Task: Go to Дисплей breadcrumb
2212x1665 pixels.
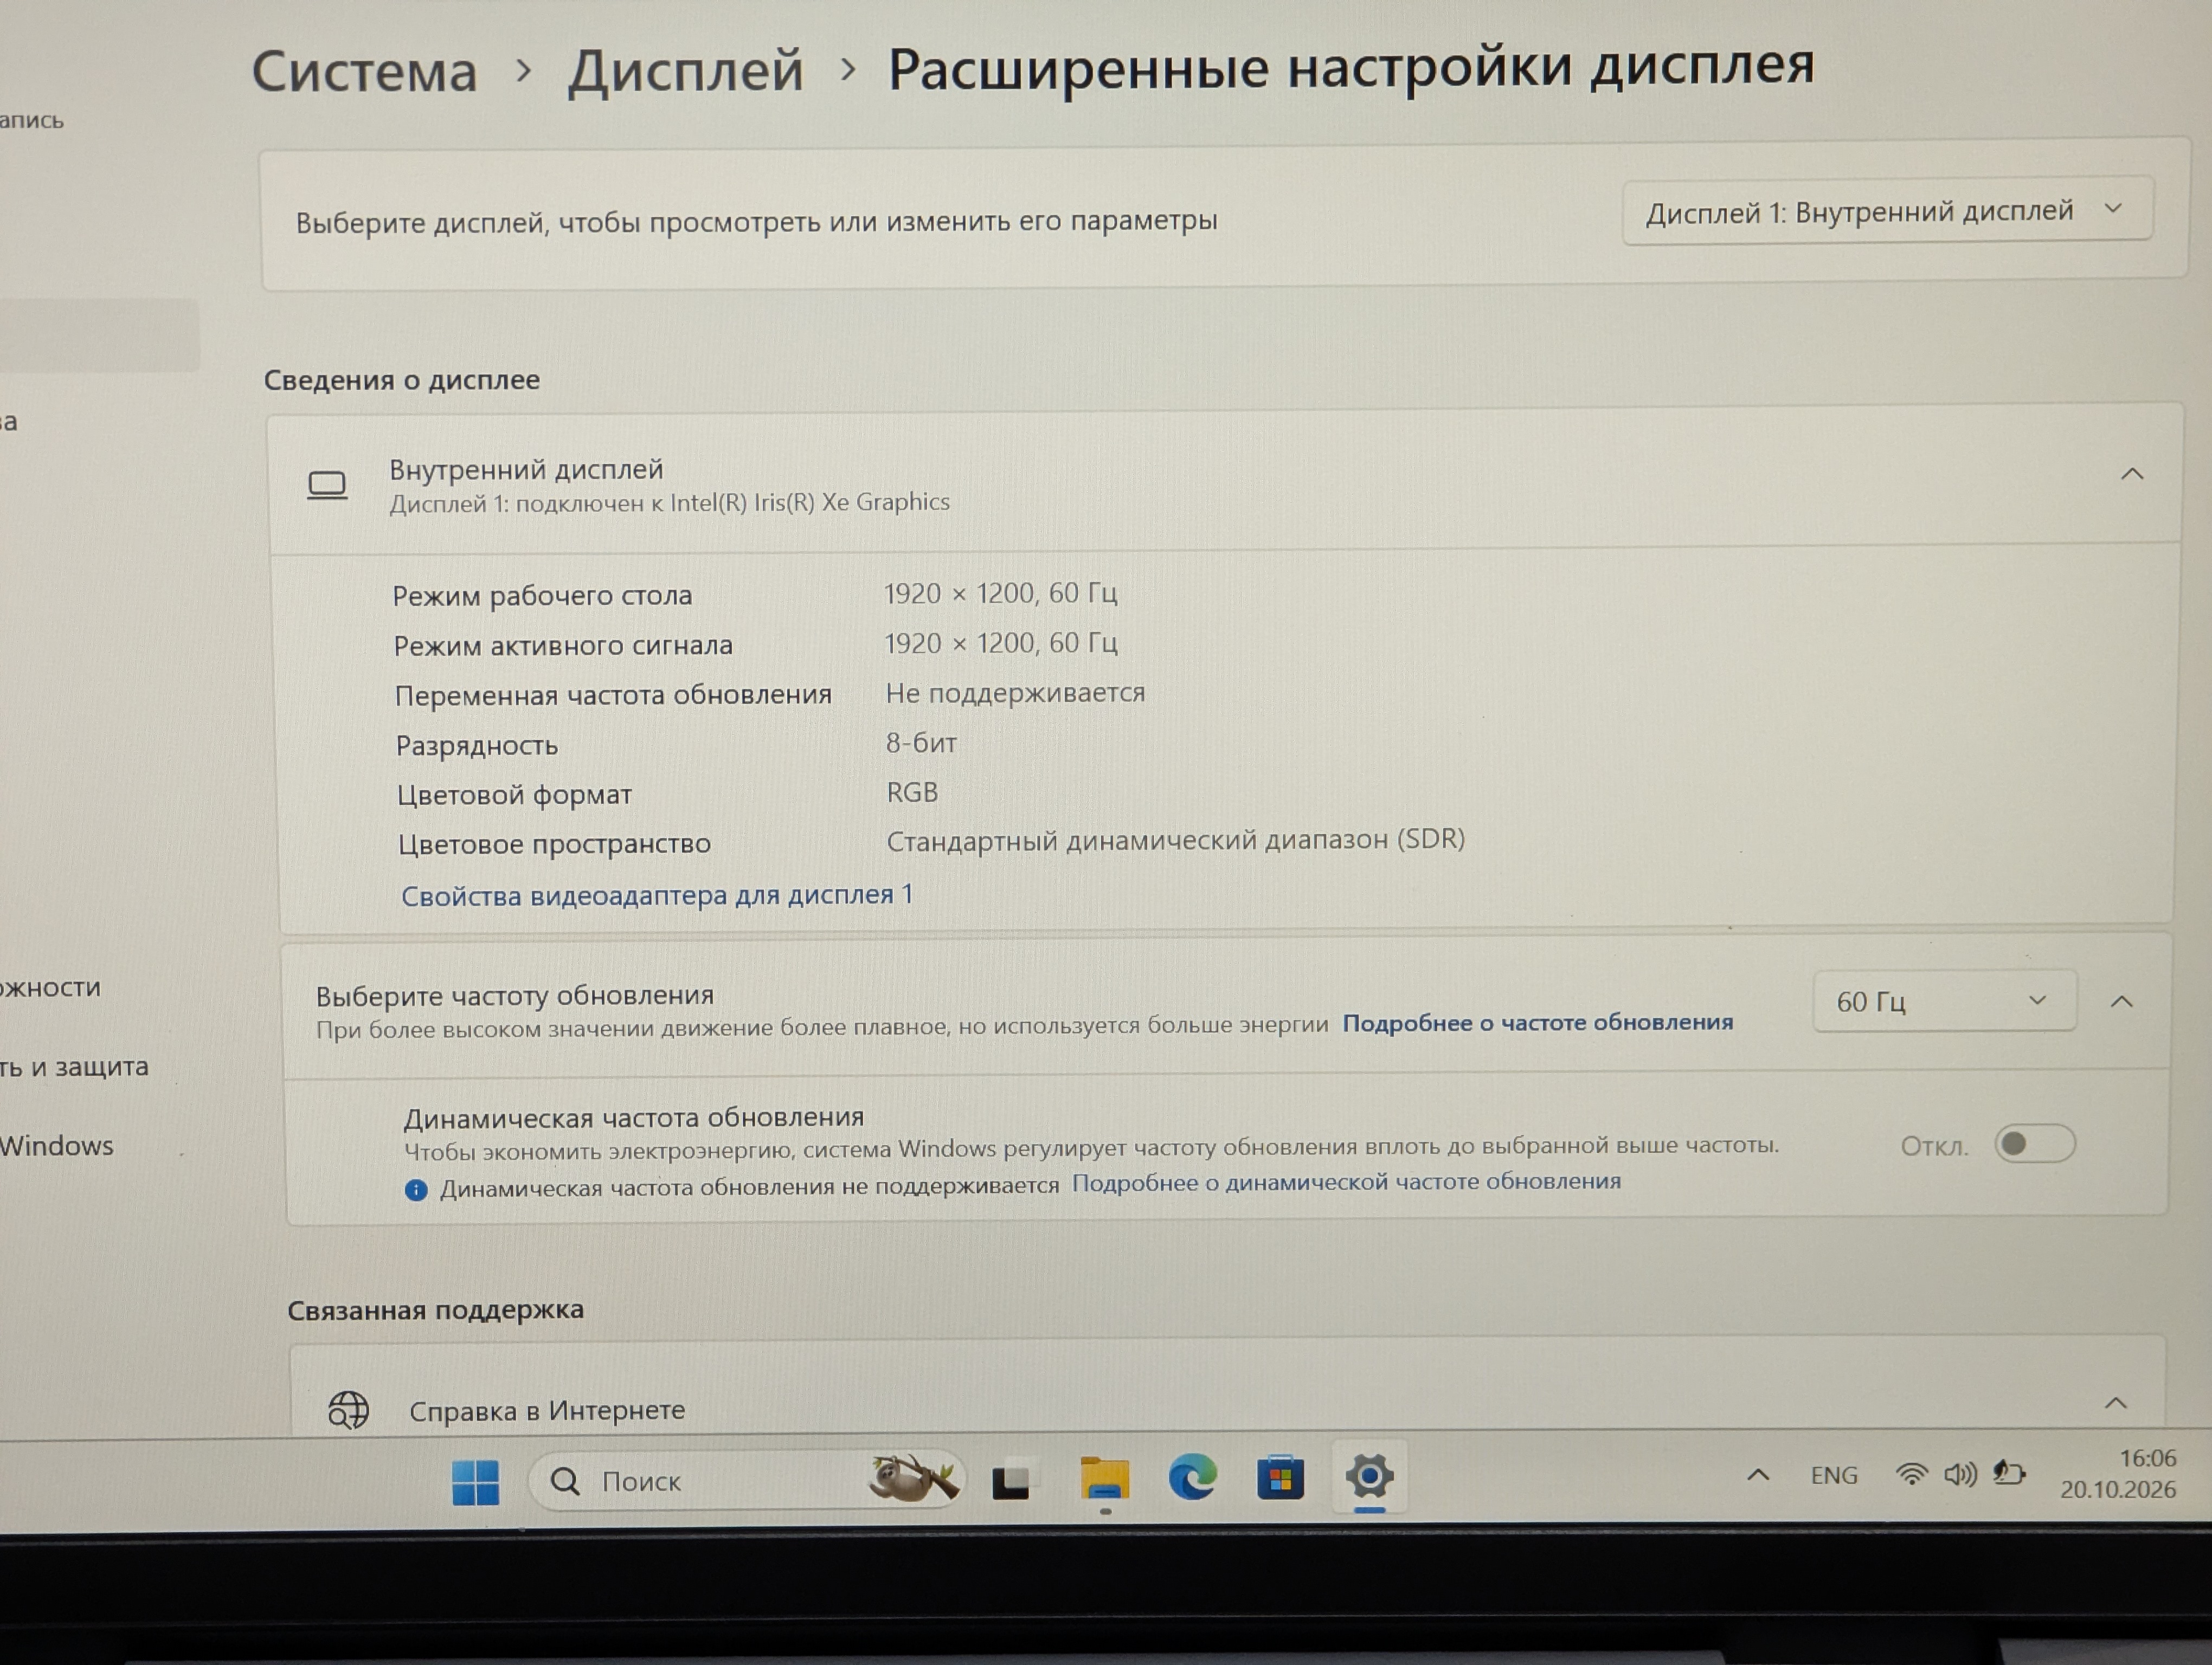Action: 686,71
